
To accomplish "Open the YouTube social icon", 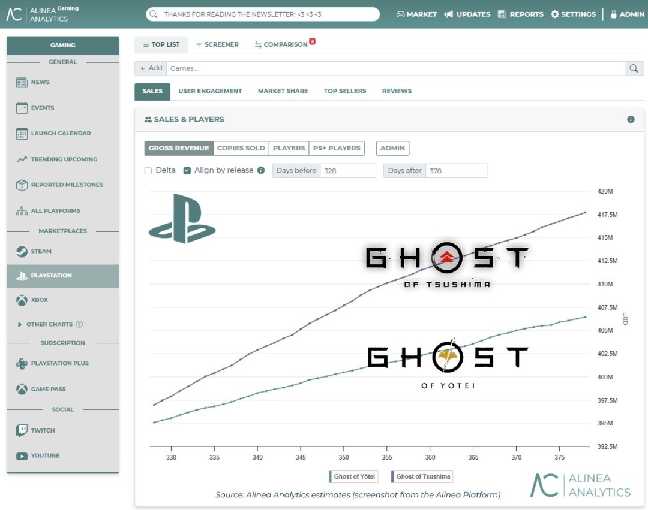I will [22, 456].
